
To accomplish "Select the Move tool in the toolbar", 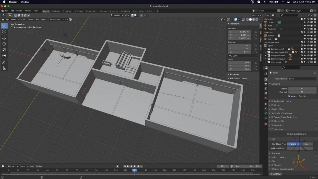I will tap(4, 38).
